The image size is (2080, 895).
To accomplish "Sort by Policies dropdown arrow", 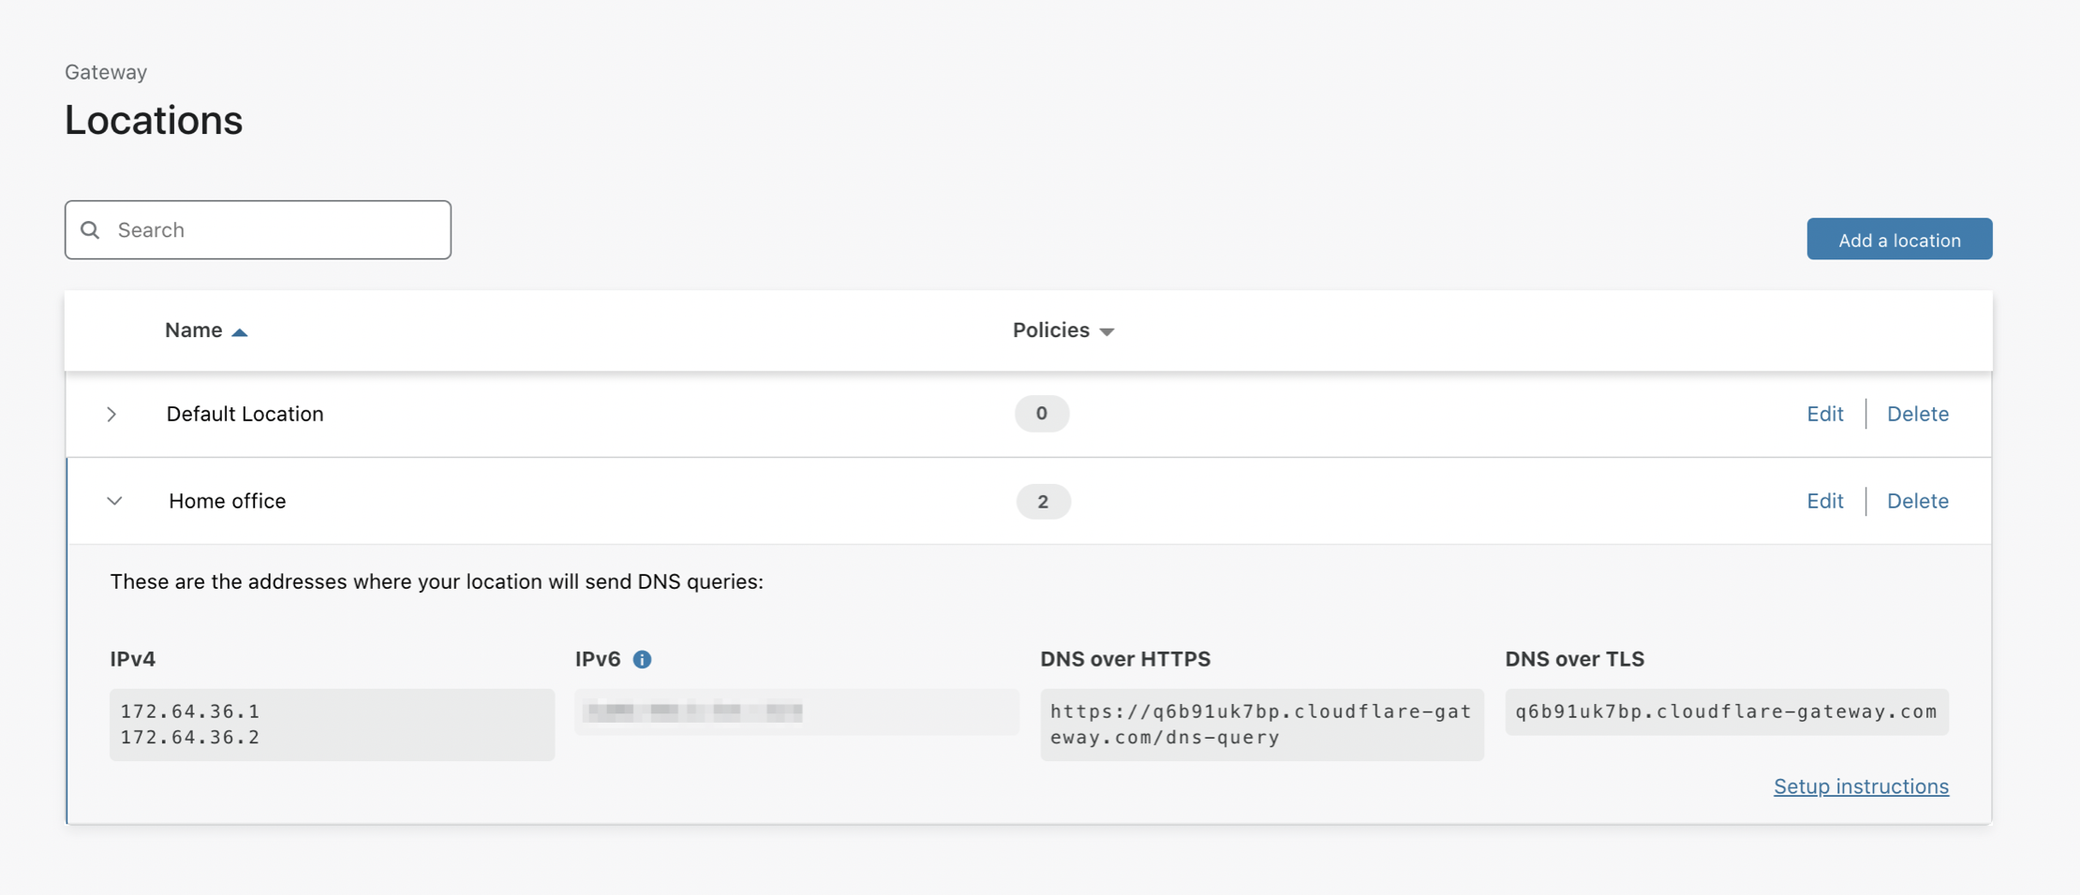I will [1107, 331].
